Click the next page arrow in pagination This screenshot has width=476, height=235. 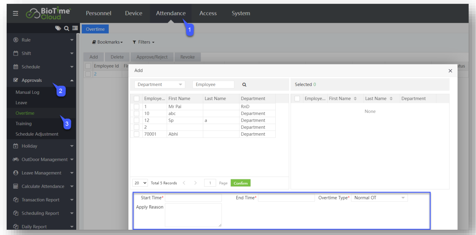tap(195, 183)
